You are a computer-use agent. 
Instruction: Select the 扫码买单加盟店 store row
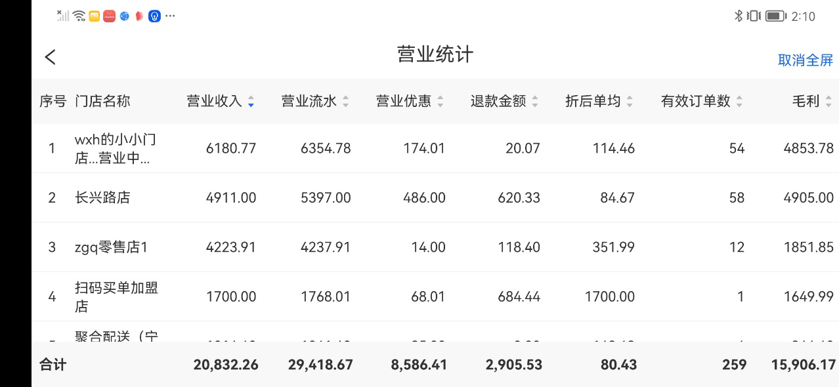pyautogui.click(x=117, y=296)
